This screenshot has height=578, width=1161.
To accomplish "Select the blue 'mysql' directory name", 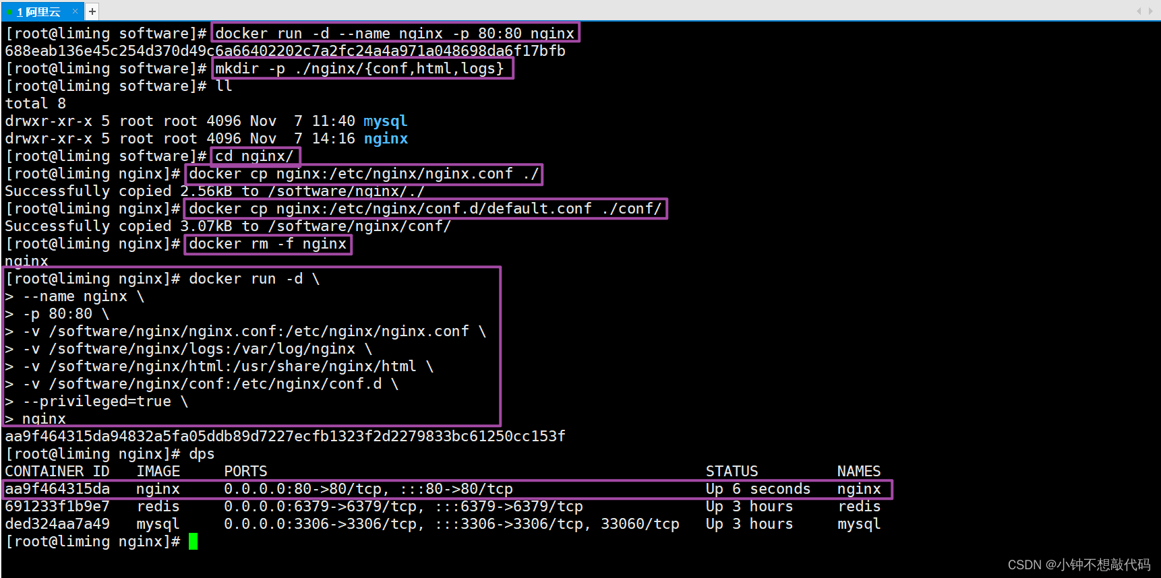I will pos(386,121).
